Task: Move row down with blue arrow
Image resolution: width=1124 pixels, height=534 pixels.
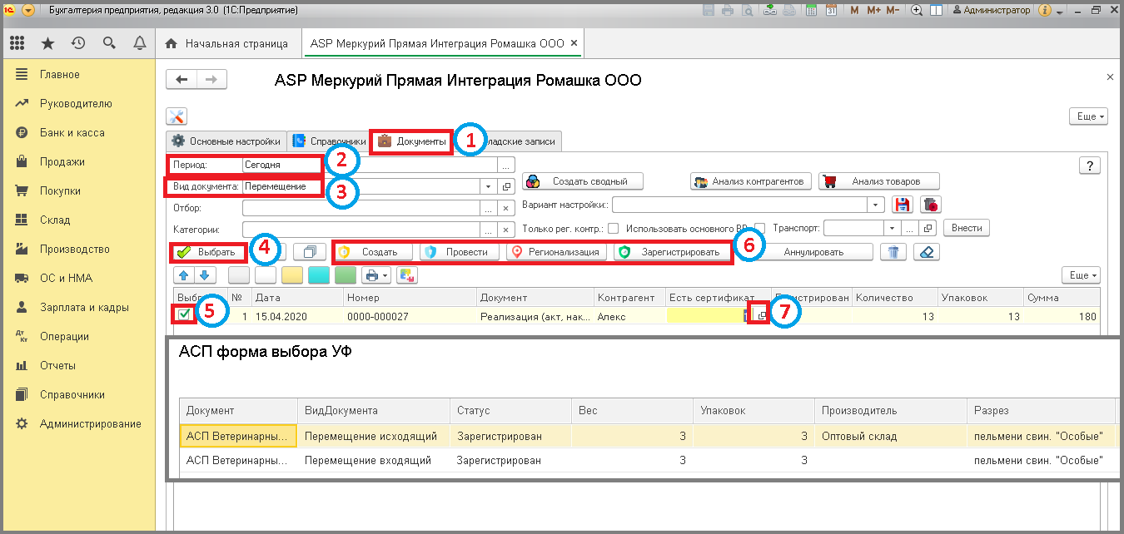Action: [206, 274]
